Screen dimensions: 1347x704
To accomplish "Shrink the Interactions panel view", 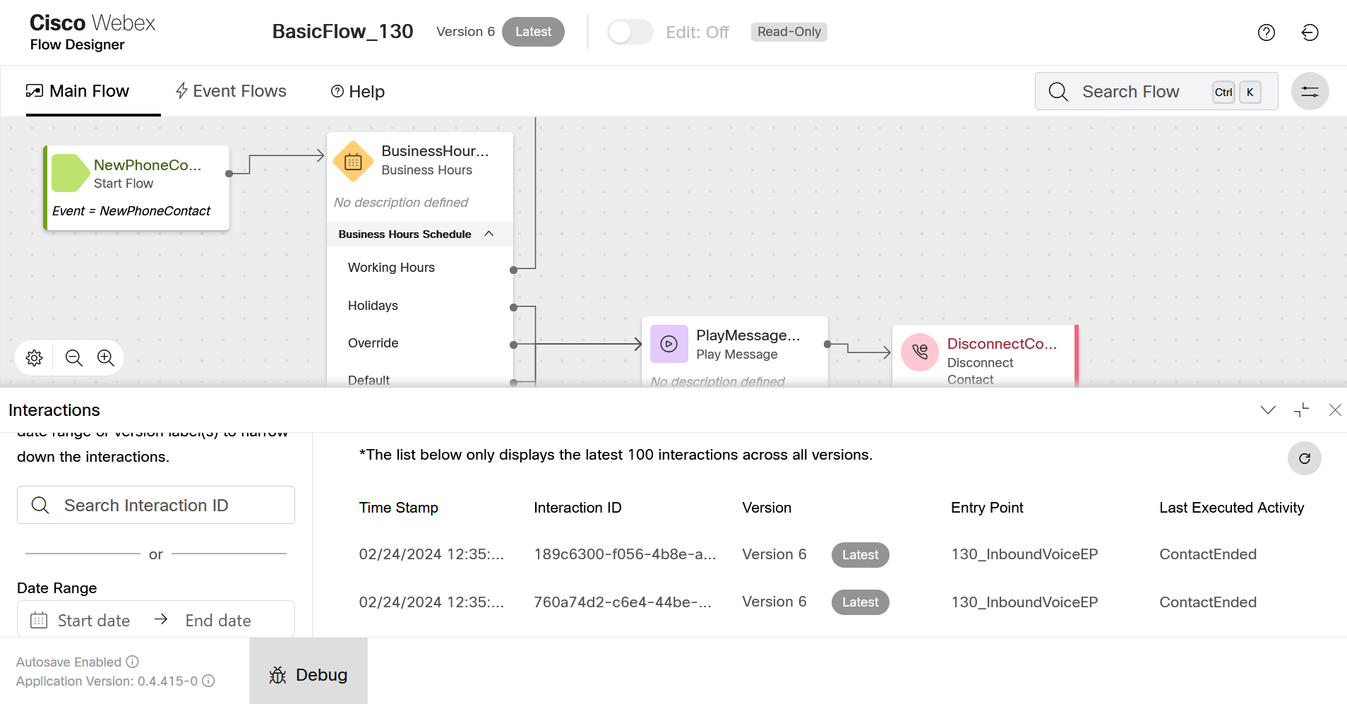I will pyautogui.click(x=1301, y=410).
